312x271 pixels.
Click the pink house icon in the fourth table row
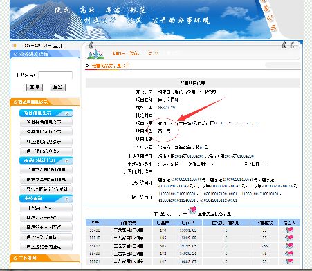coord(289,254)
